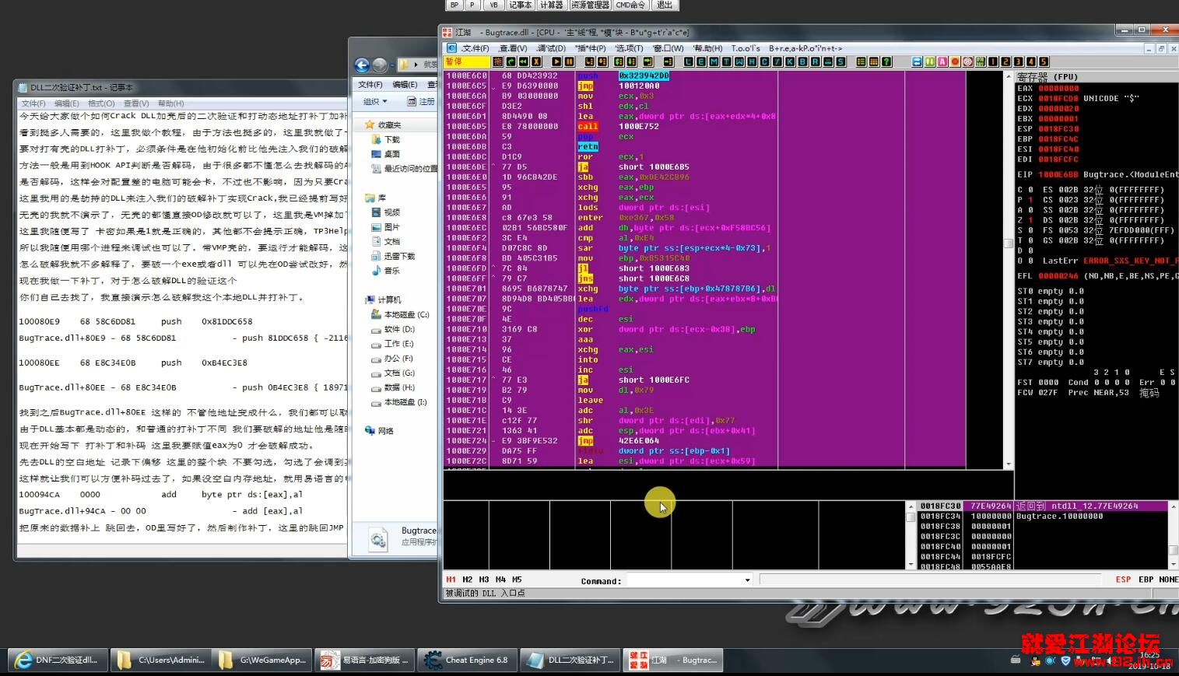The width and height of the screenshot is (1179, 676).
Task: Click the numbered 5 toolbar icon
Action: point(1044,61)
